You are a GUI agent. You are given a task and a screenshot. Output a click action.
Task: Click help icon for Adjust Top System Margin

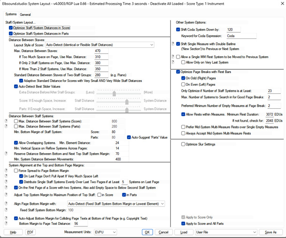point(7,194)
